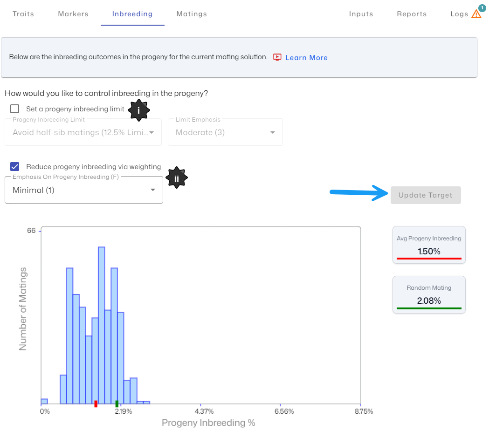The image size is (496, 437).
Task: Click the black annotation badge labeled i
Action: tap(138, 110)
